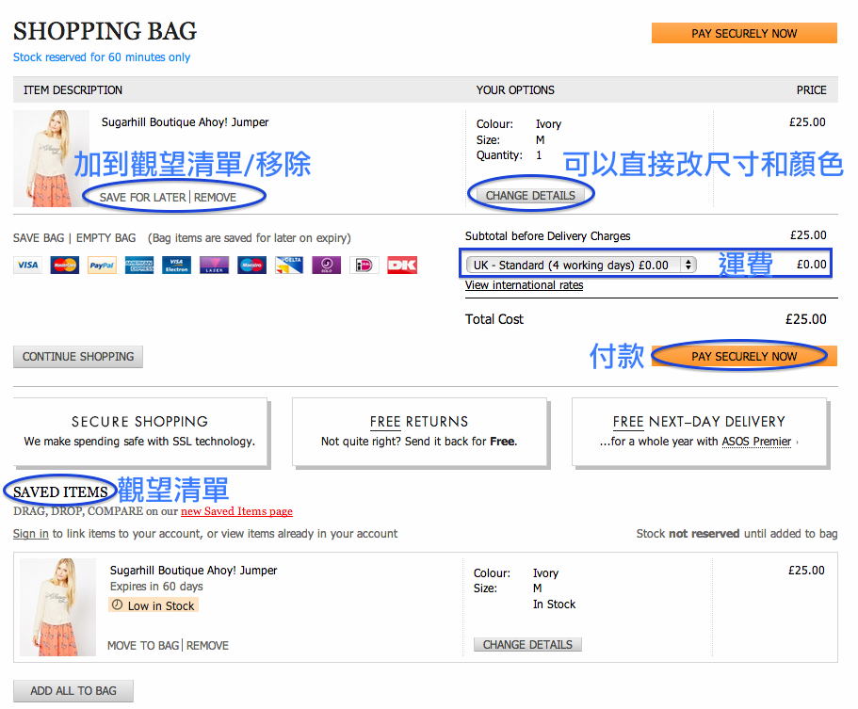Choose the Visa Electron card icon

coord(177,266)
